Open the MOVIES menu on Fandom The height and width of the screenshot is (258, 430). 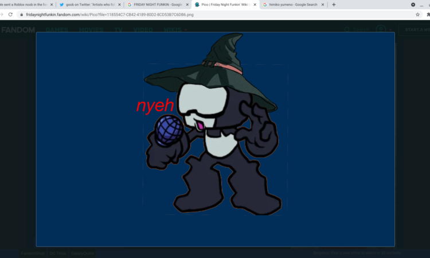(x=91, y=30)
